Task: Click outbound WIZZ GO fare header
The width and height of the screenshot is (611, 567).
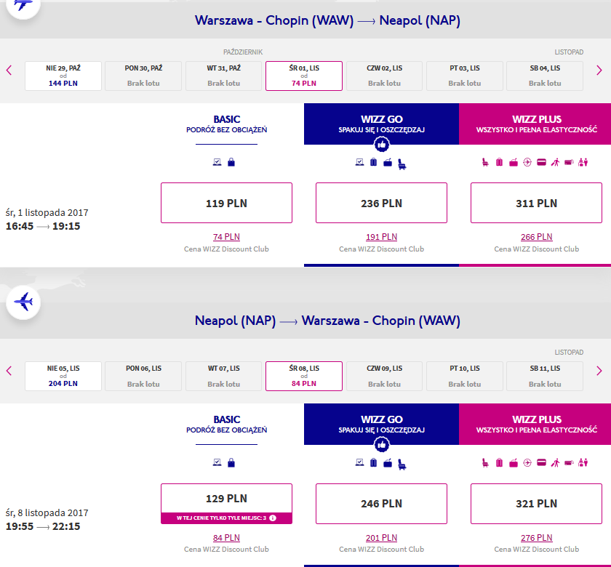Action: 381,124
